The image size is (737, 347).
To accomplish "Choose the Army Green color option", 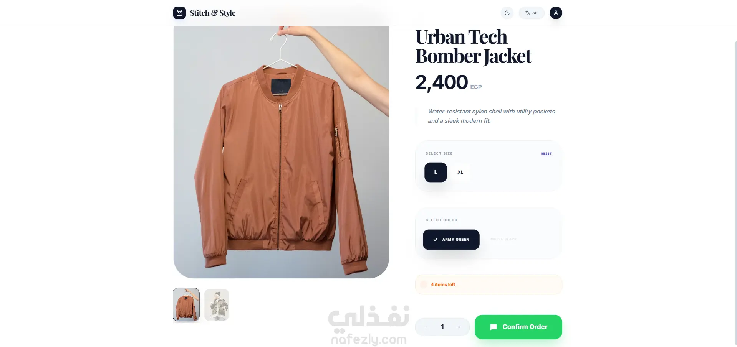I will click(x=451, y=240).
